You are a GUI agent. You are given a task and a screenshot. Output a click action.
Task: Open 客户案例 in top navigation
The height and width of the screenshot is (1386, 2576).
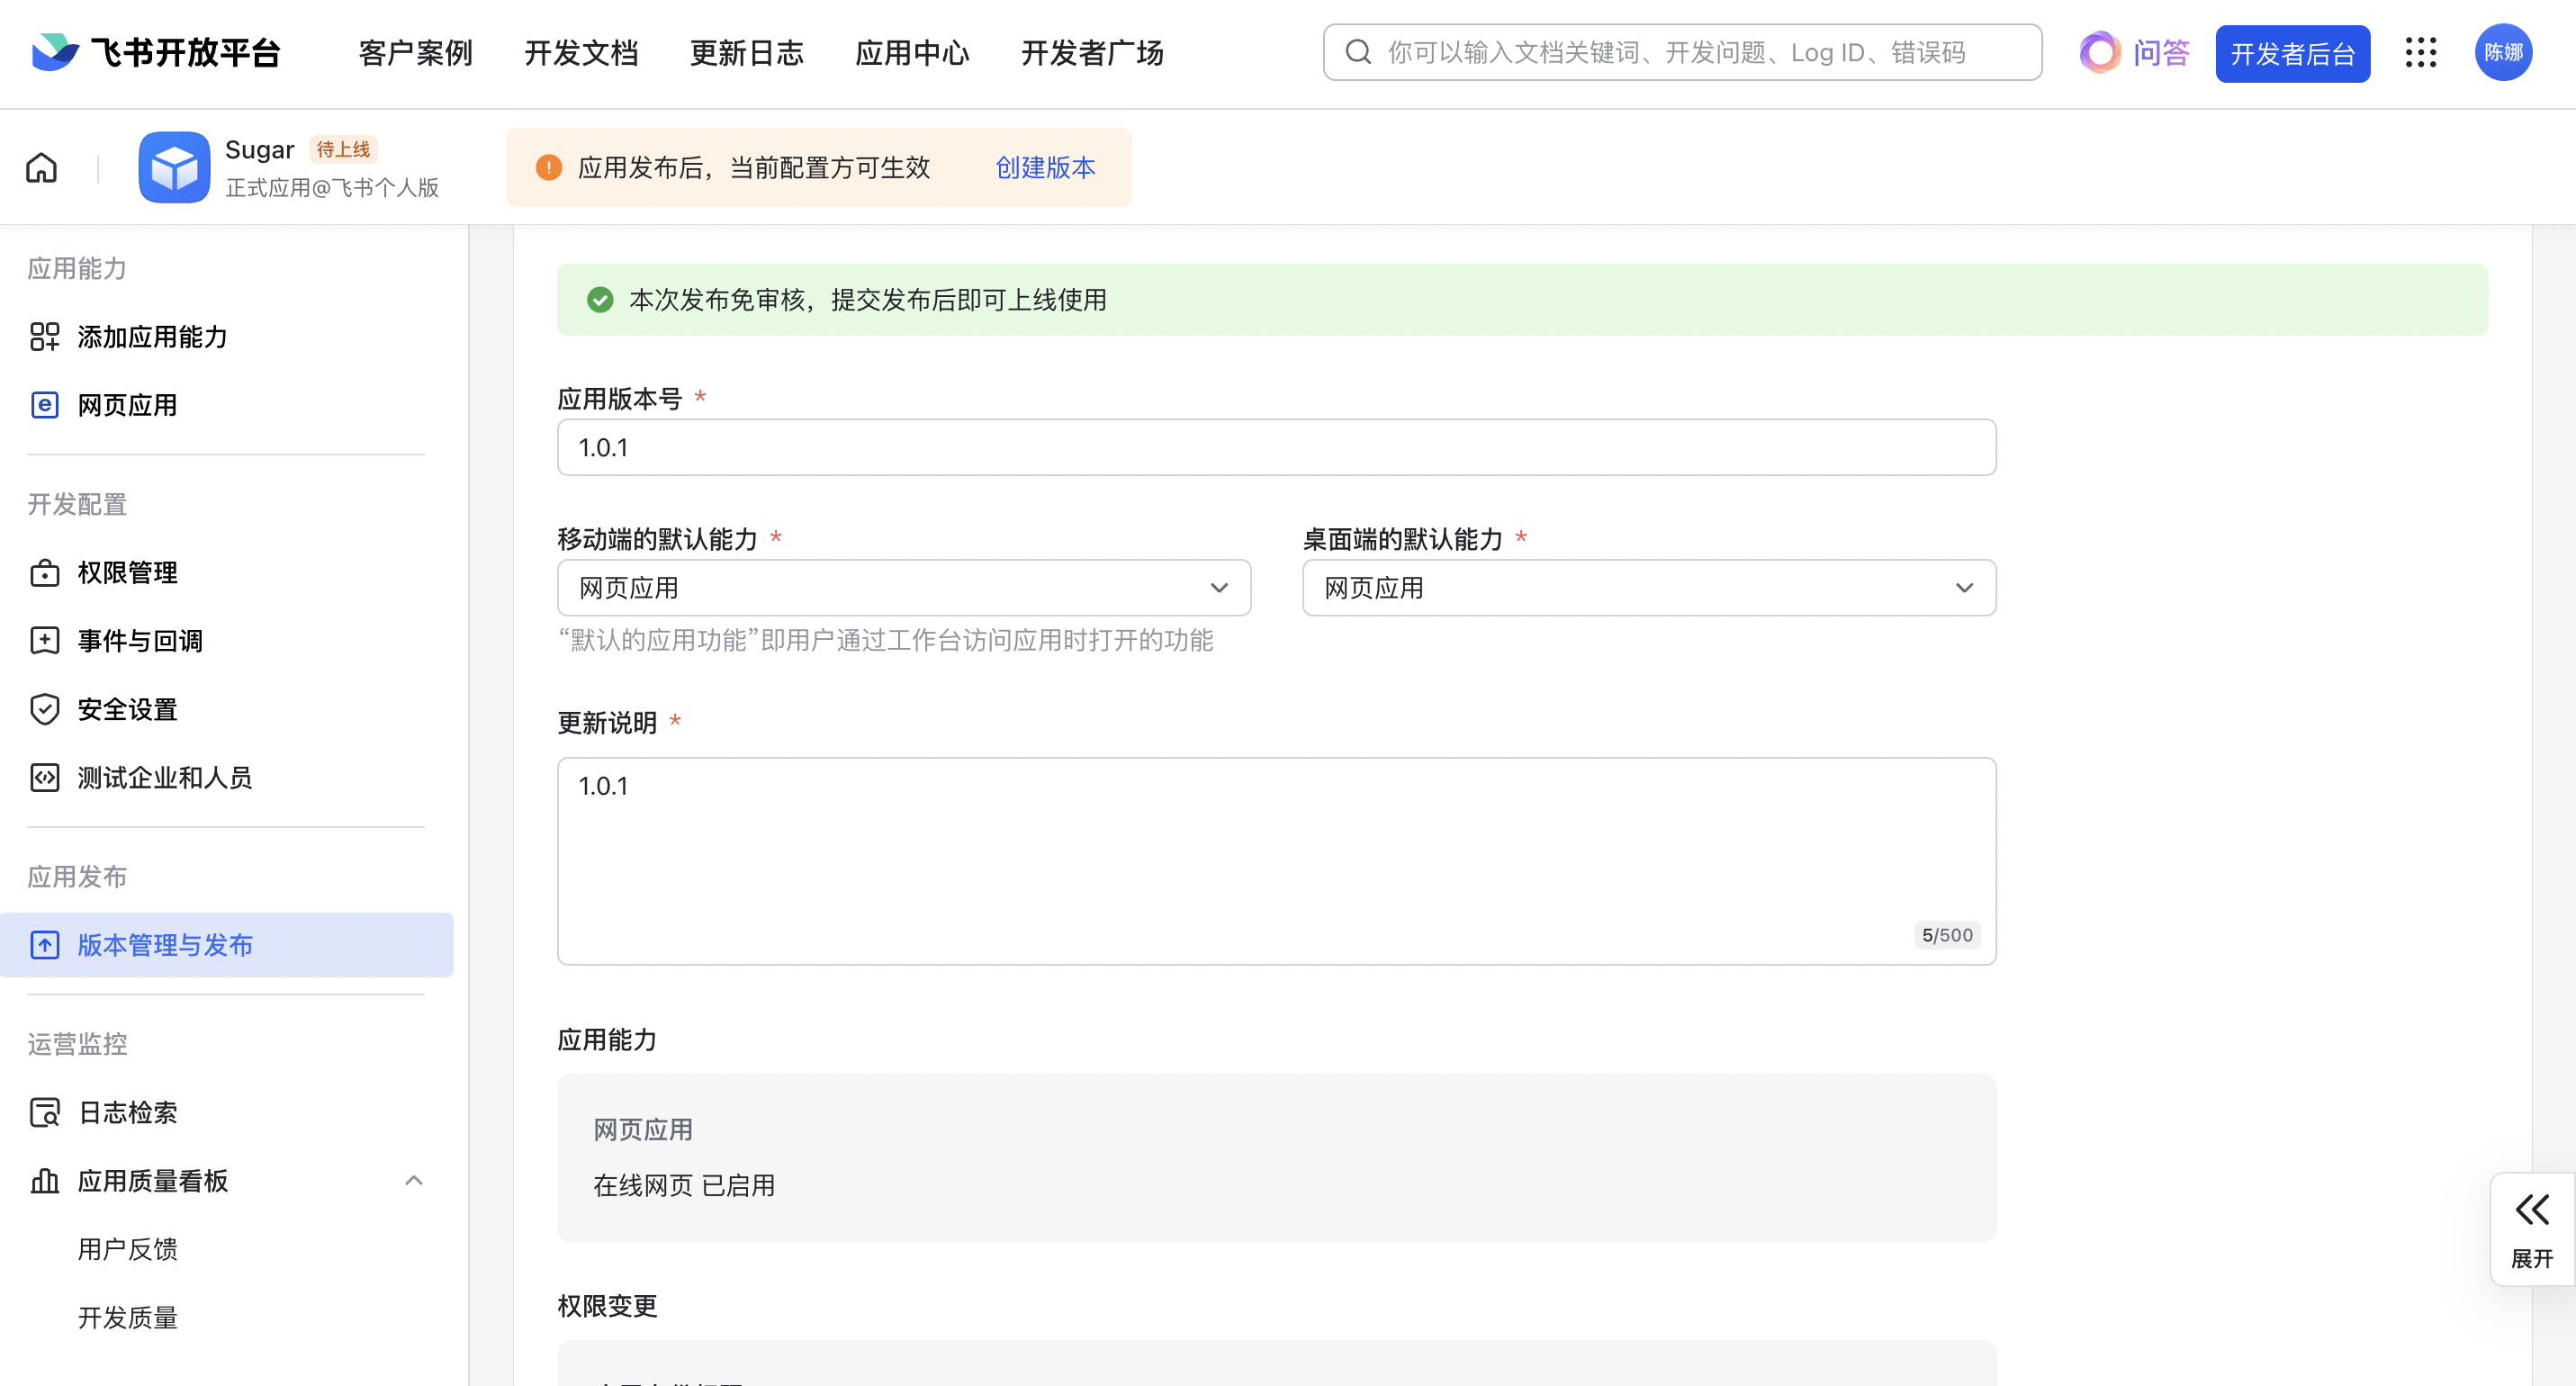coord(415,53)
